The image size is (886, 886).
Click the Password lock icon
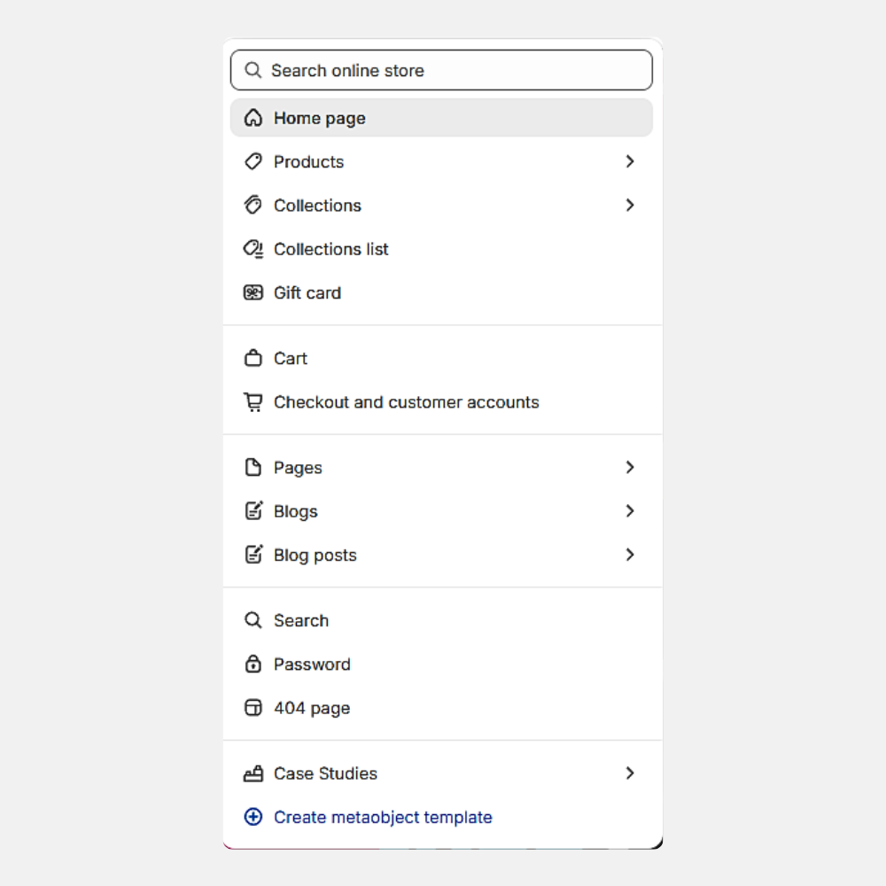[x=253, y=664]
